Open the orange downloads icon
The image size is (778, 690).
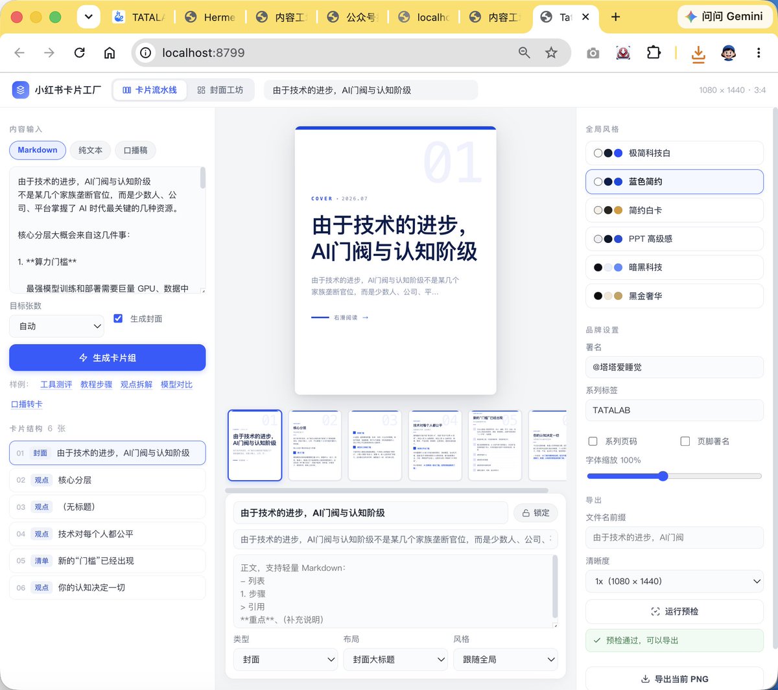tap(698, 54)
